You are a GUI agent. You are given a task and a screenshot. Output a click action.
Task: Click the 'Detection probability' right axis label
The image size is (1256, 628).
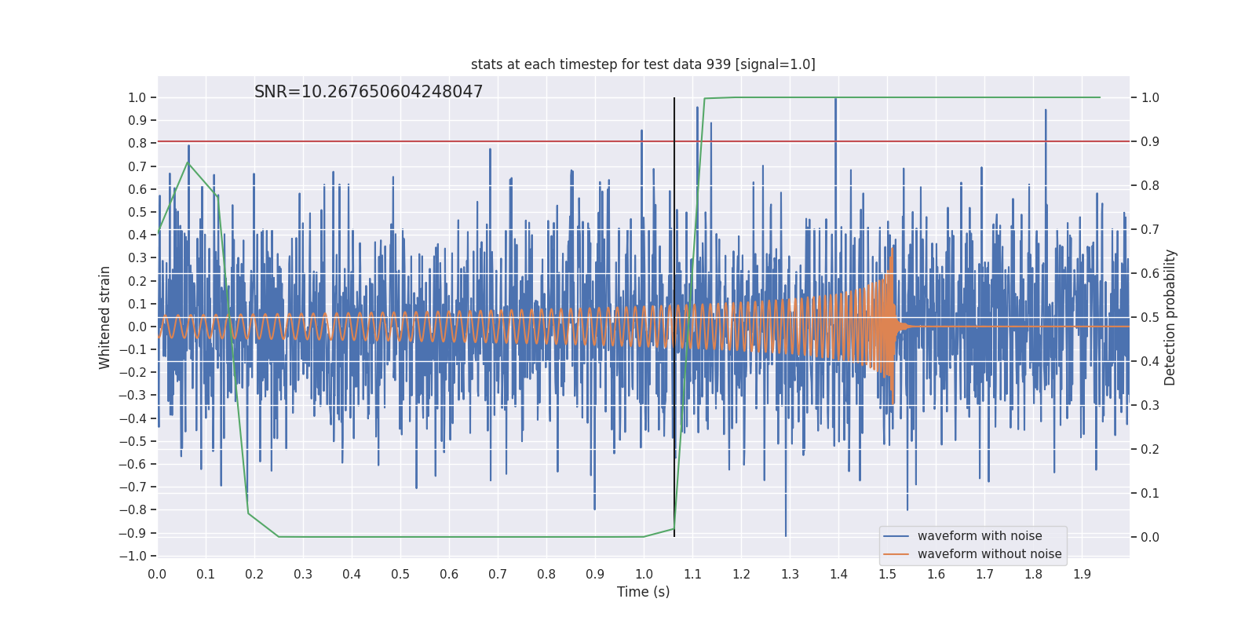coord(1170,317)
